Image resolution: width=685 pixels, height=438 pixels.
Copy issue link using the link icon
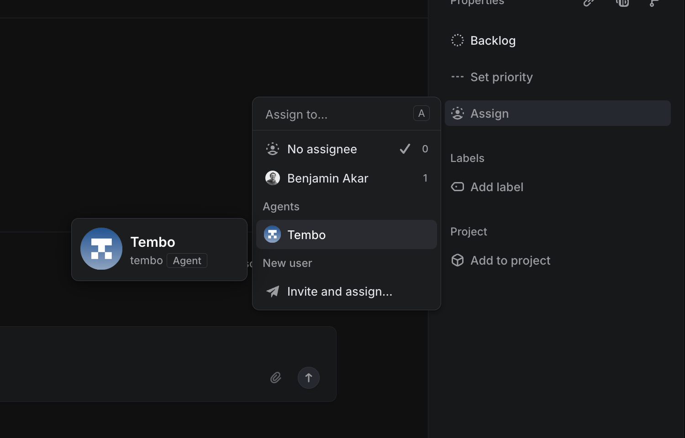(589, 2)
